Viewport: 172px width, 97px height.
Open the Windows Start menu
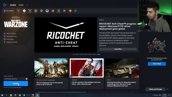coord(2,95)
